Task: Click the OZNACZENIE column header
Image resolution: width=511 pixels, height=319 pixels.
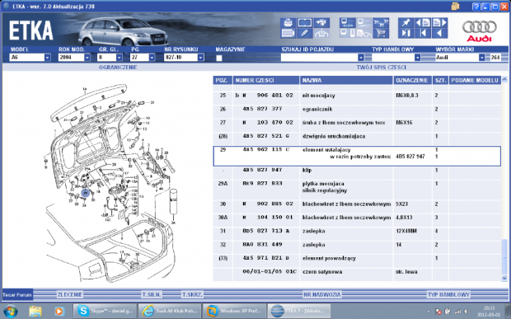Action: (x=413, y=80)
